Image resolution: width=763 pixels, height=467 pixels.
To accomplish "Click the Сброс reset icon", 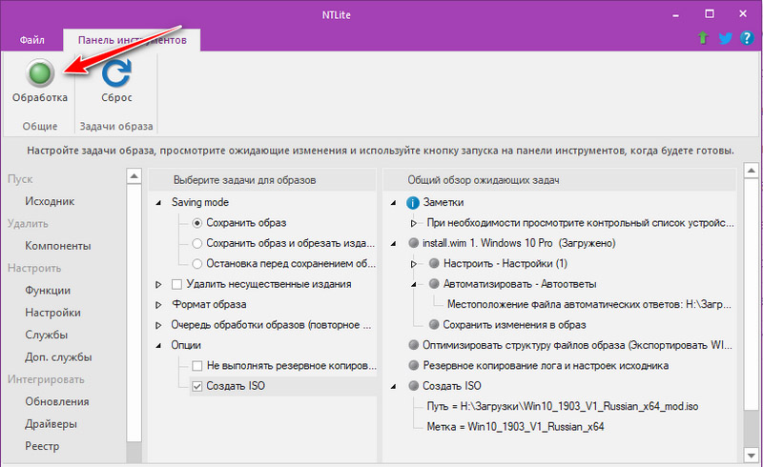I will (x=116, y=73).
